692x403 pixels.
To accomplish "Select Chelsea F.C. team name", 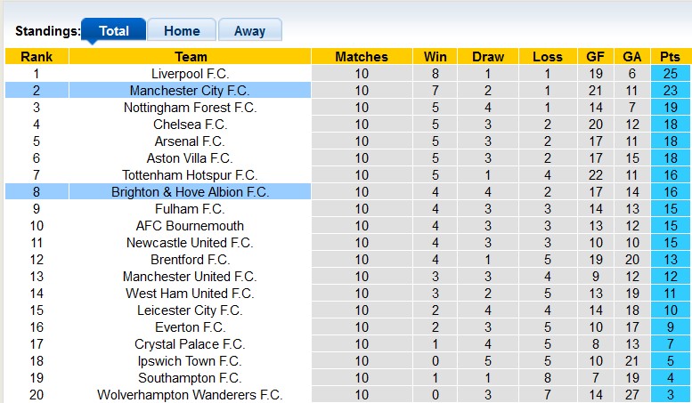I will [190, 124].
